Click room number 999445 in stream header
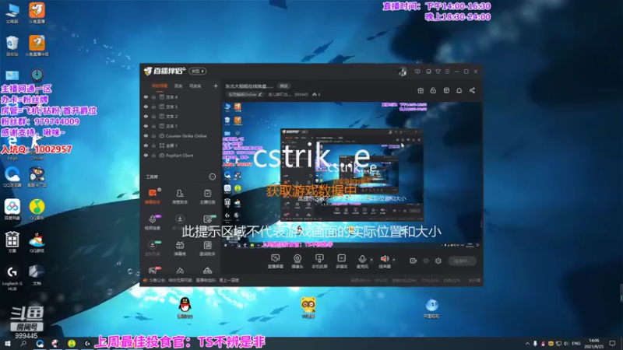 tap(301, 94)
